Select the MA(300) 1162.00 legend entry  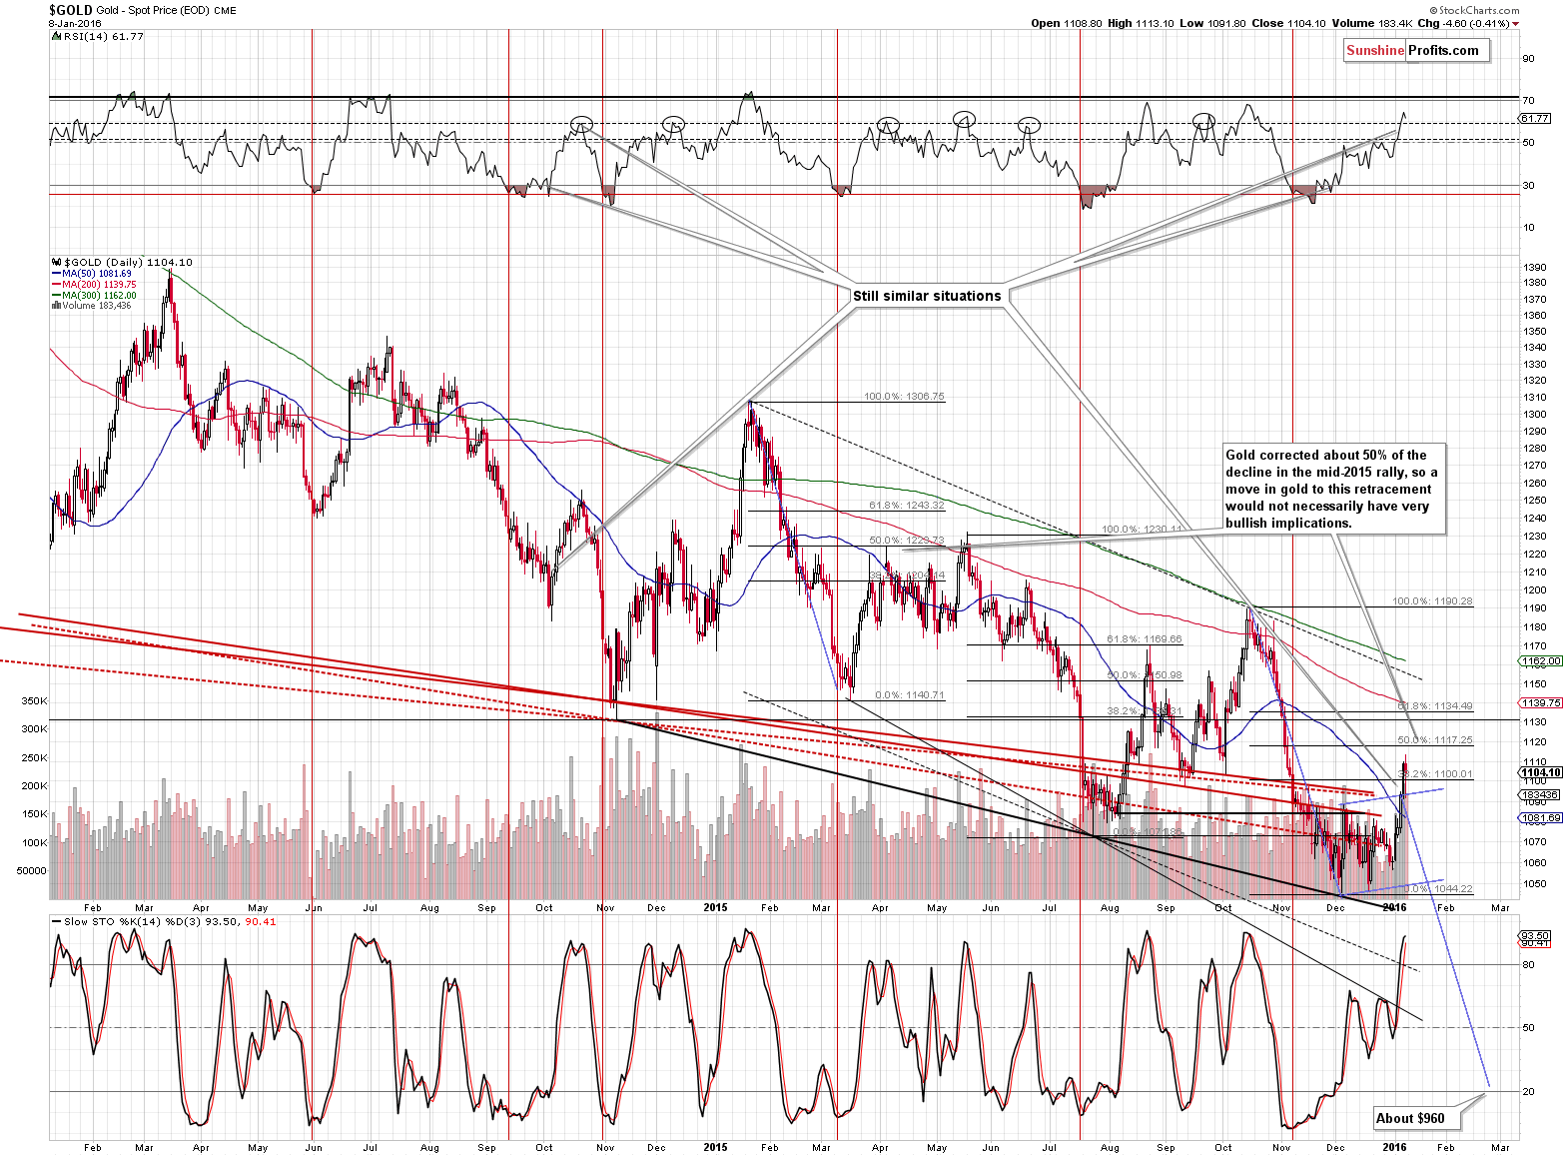click(x=93, y=296)
